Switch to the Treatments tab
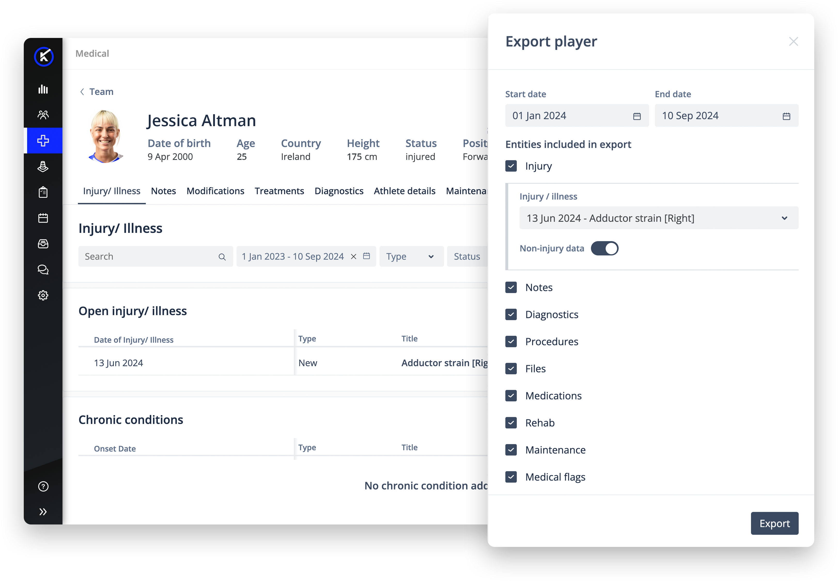Viewport: 838px width, 581px height. 279,191
